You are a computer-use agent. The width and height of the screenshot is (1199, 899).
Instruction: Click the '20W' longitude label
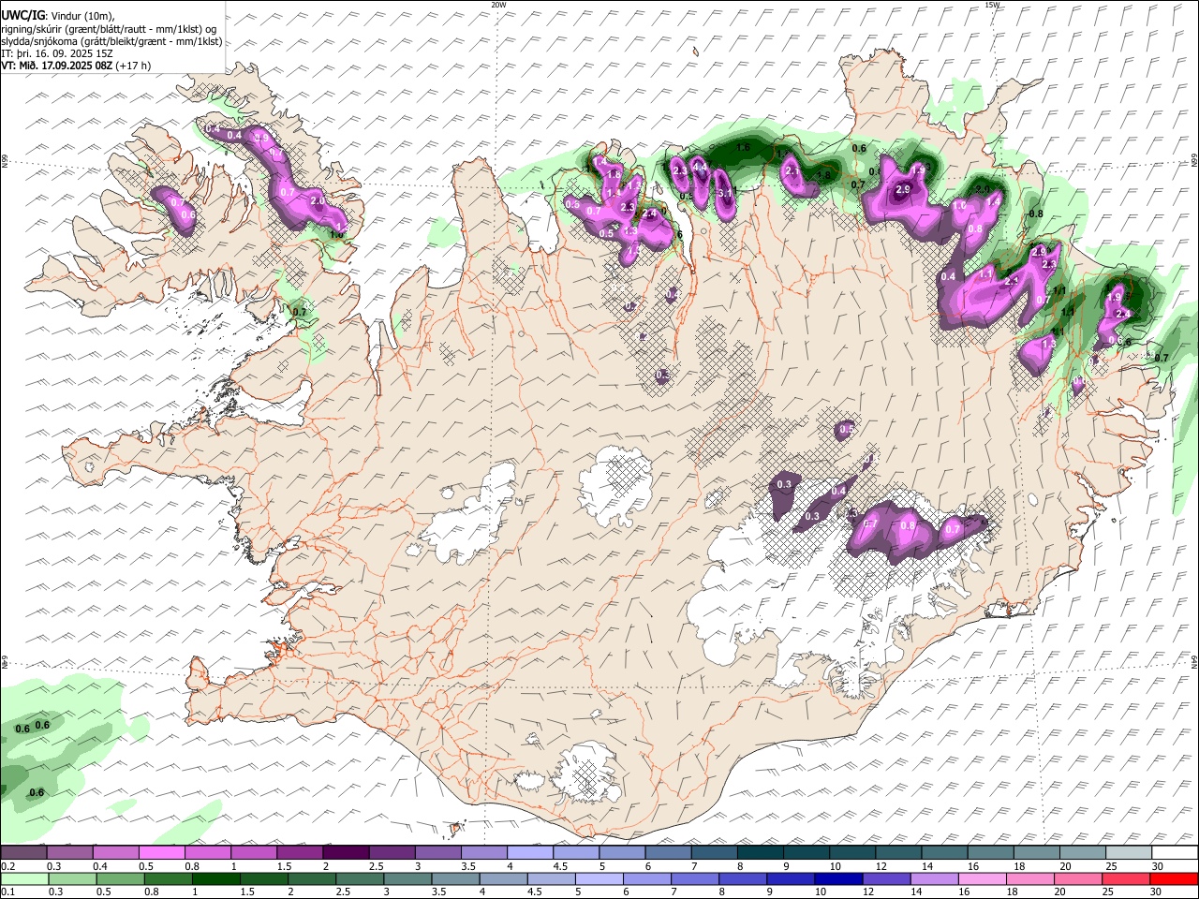(x=498, y=5)
